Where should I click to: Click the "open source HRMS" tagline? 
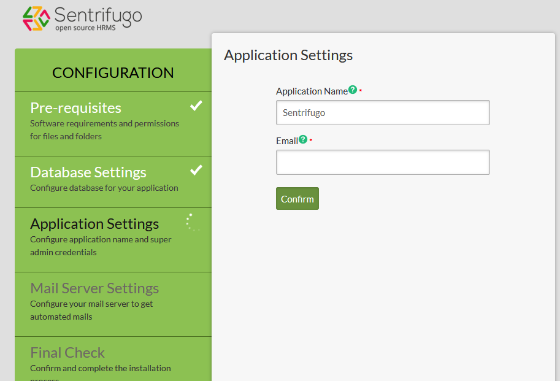pyautogui.click(x=85, y=28)
